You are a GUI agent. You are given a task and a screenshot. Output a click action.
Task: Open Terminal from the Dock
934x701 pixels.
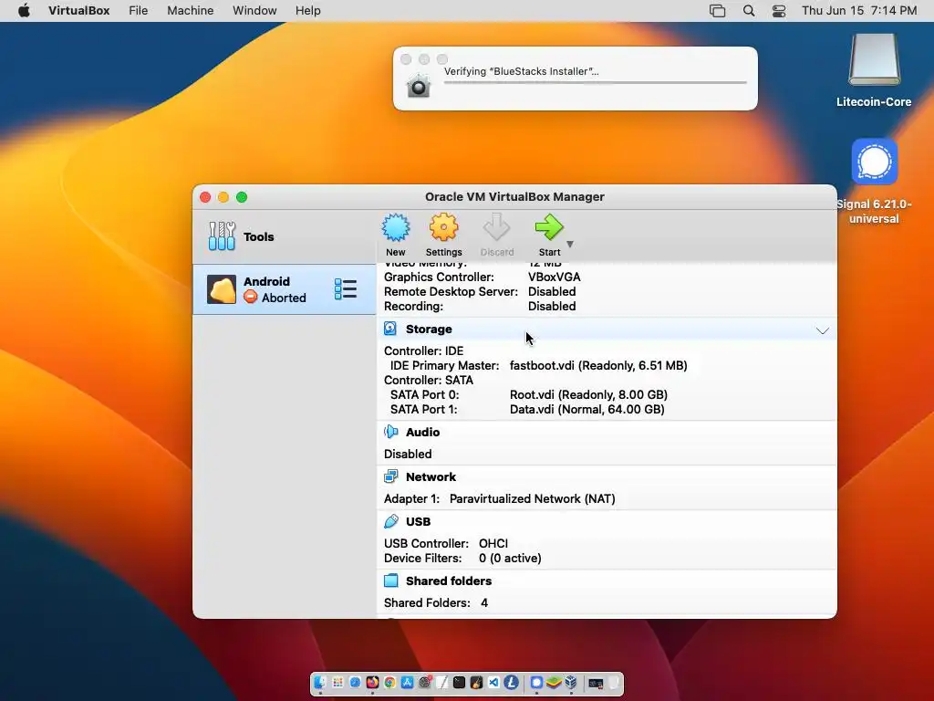point(460,683)
